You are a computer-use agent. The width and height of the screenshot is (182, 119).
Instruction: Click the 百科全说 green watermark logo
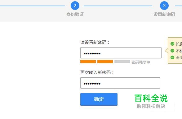pos(151,98)
